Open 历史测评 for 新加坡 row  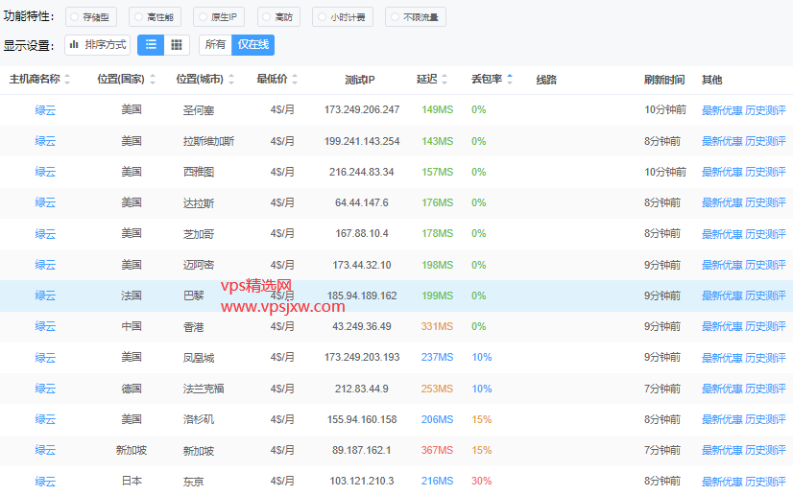pyautogui.click(x=765, y=451)
